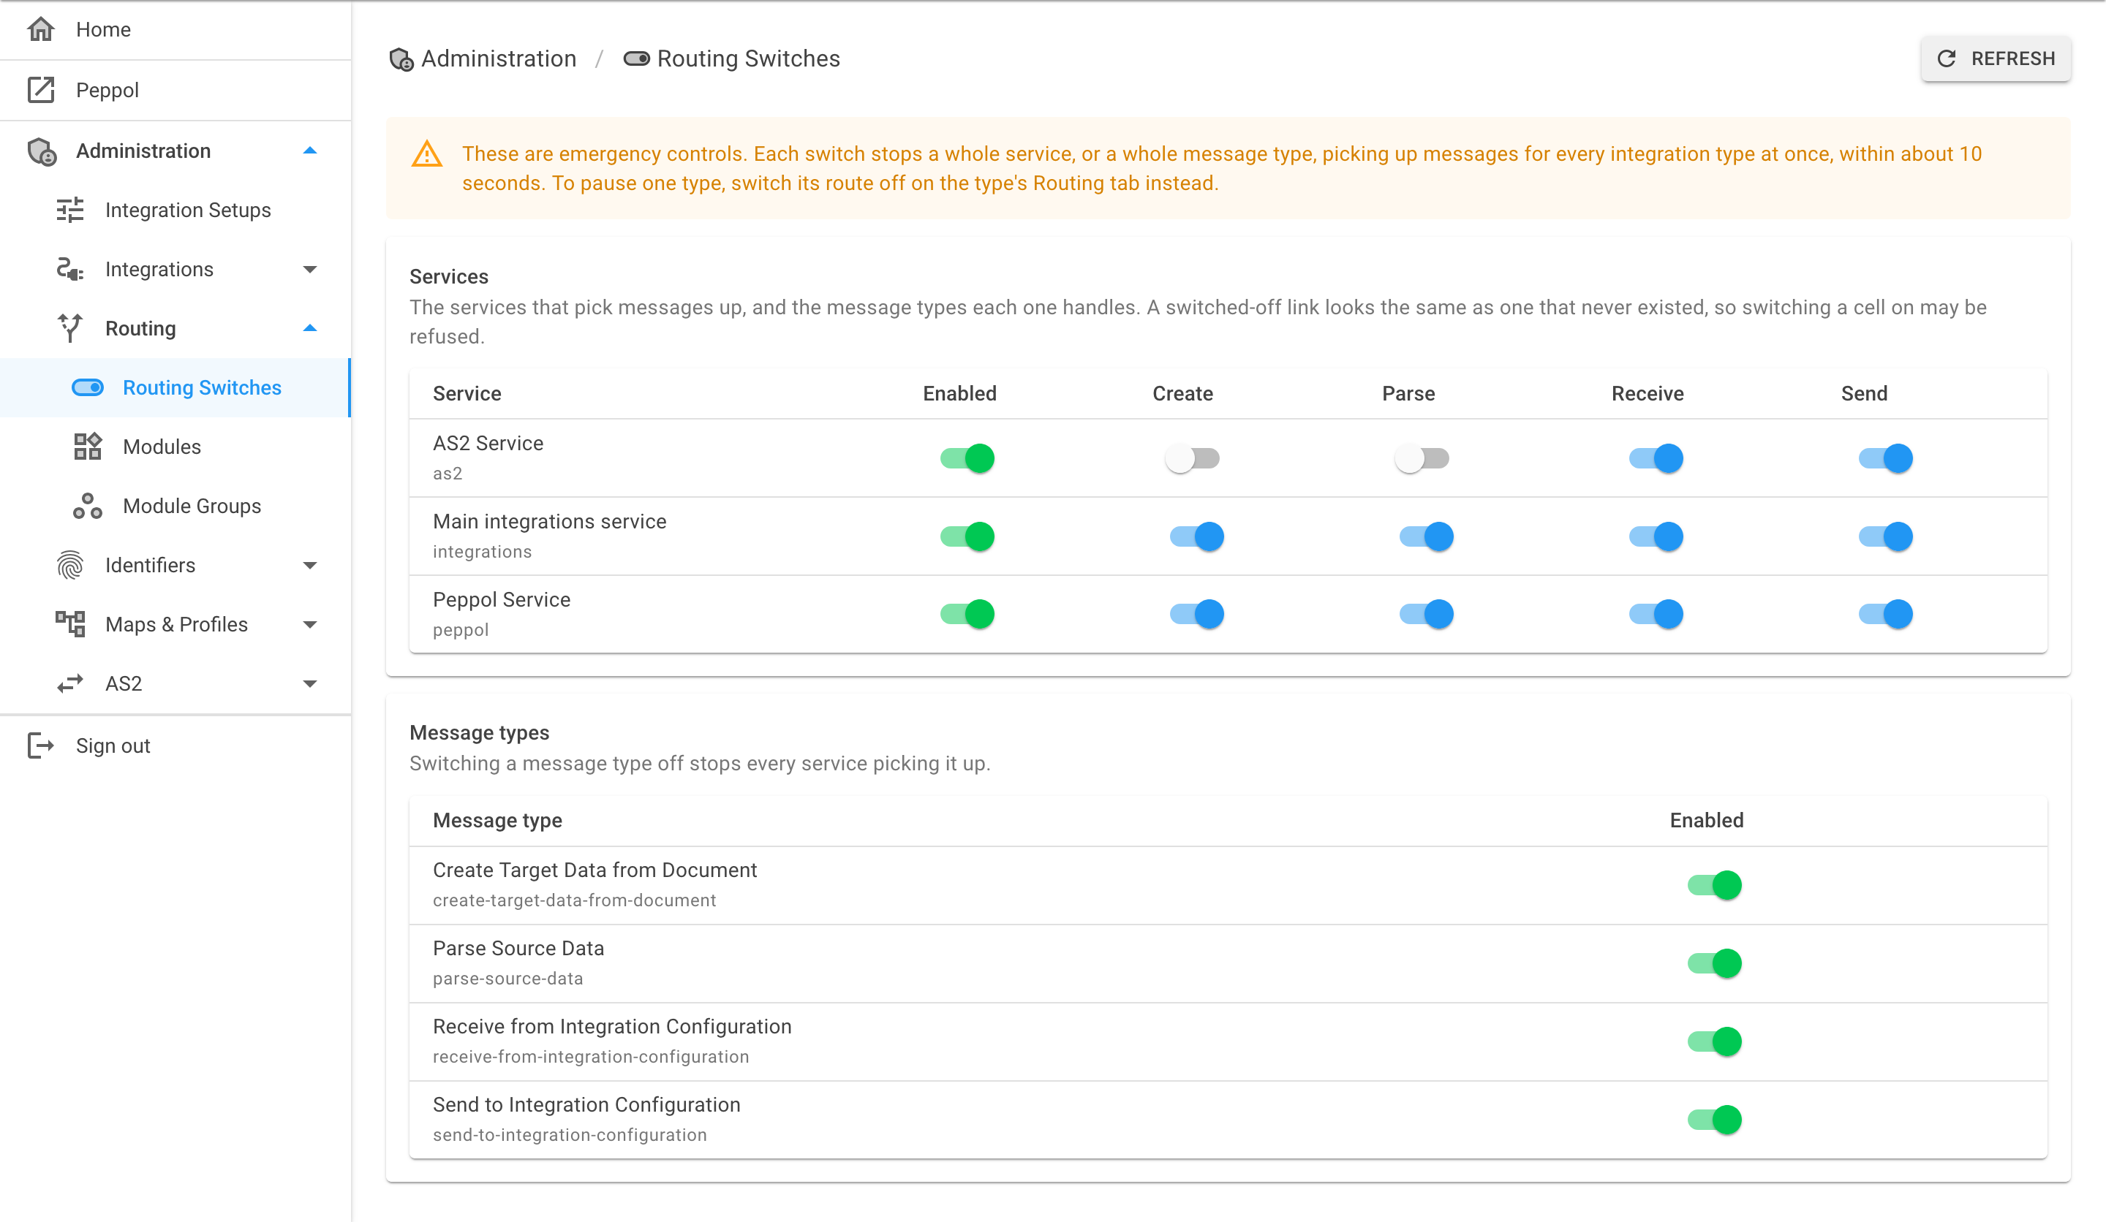Image resolution: width=2106 pixels, height=1222 pixels.
Task: Click the Service column header
Action: (x=467, y=393)
